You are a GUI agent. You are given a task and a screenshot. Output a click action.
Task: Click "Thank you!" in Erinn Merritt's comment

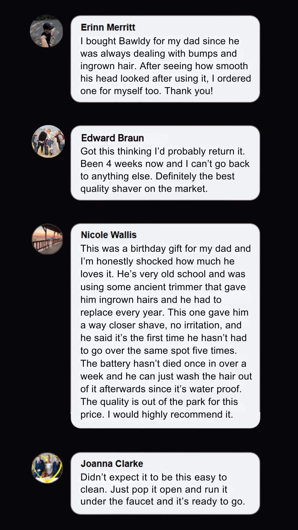pyautogui.click(x=189, y=91)
